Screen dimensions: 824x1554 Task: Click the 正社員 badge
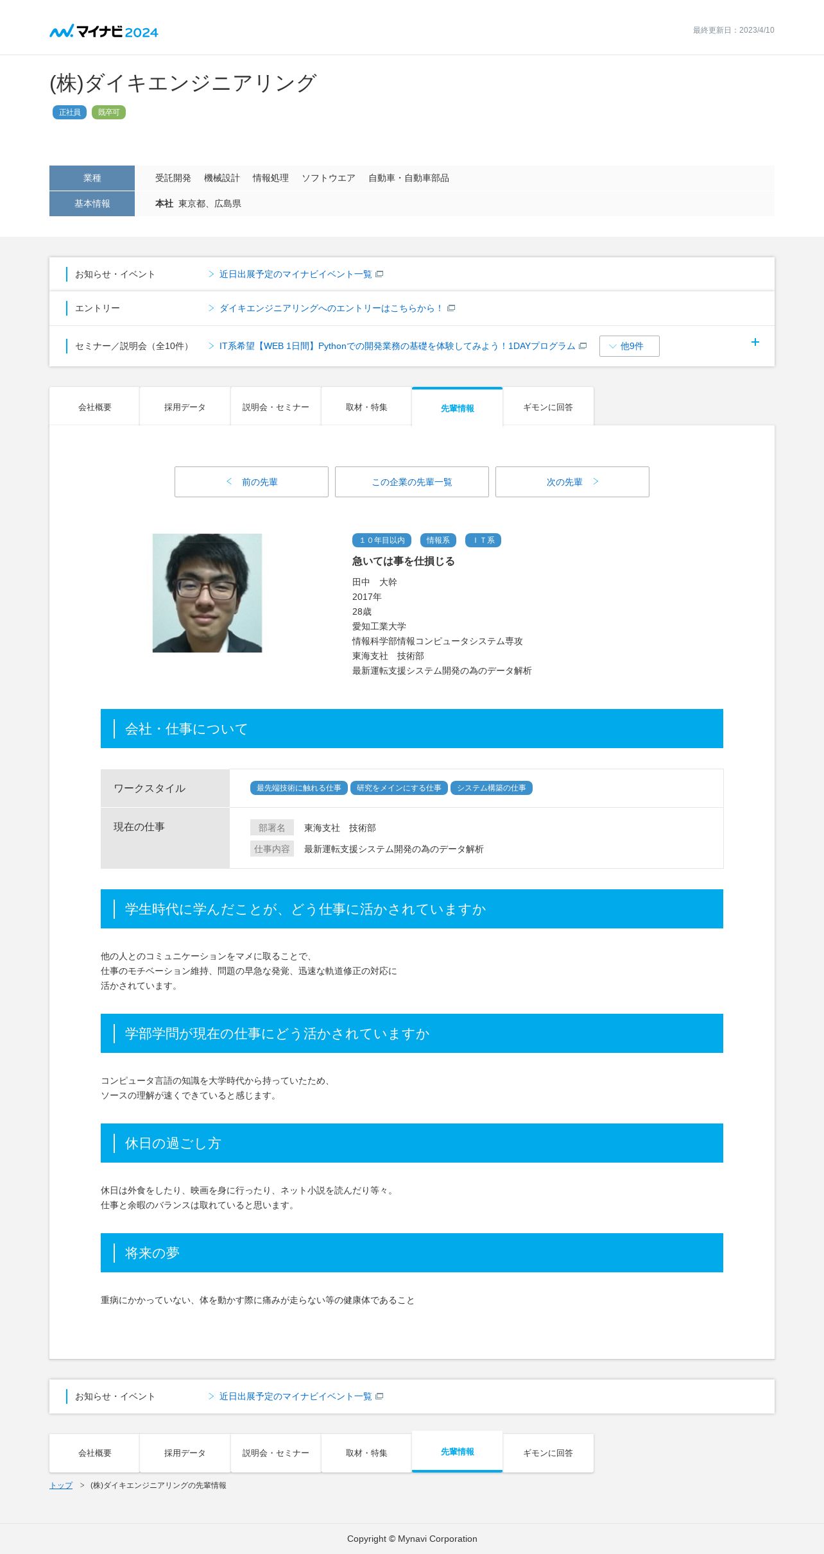[x=69, y=112]
